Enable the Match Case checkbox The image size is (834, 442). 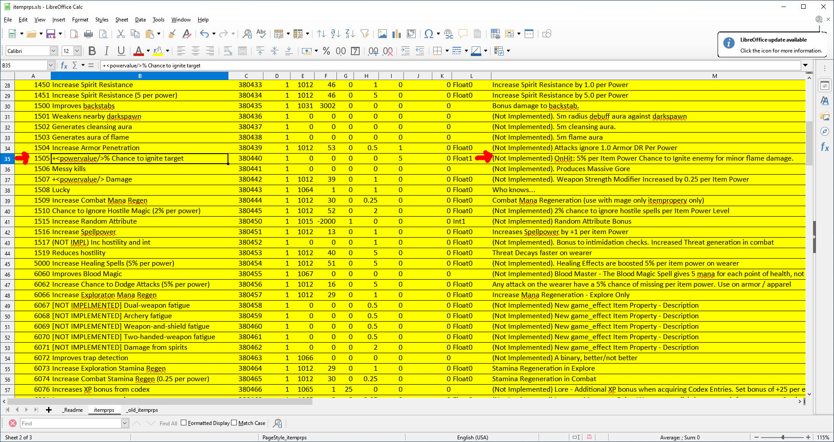pos(234,423)
